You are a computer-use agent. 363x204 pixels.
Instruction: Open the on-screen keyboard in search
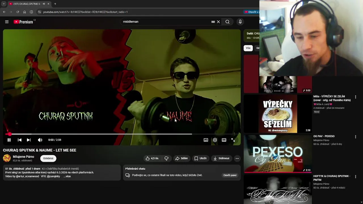coord(213,22)
